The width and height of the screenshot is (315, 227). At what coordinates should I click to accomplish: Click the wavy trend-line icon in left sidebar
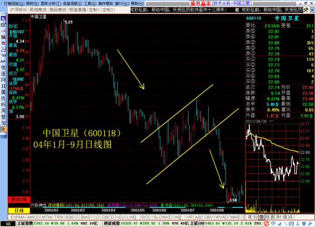tap(3, 31)
